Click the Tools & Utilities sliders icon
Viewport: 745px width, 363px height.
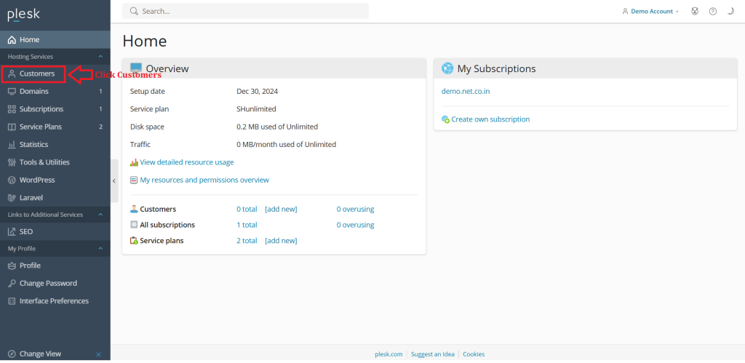[x=12, y=162]
